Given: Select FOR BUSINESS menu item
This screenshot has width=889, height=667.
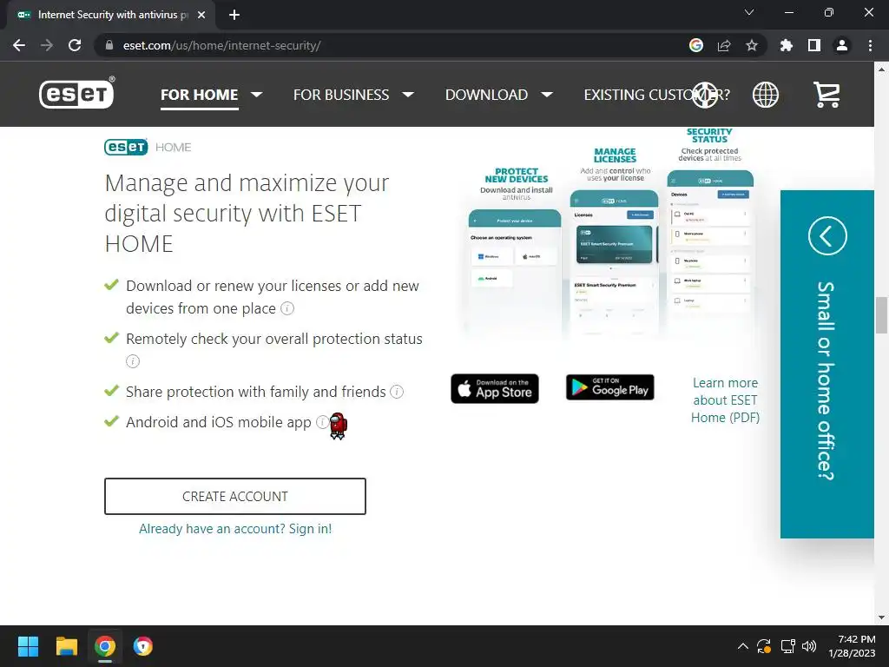Looking at the screenshot, I should click(340, 95).
